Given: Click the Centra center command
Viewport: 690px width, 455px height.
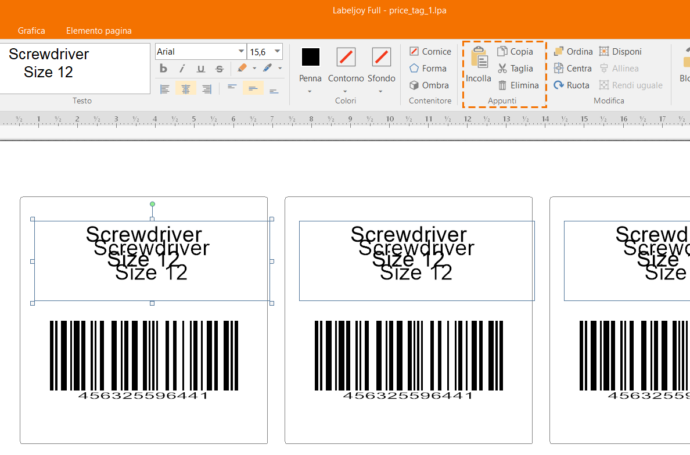Looking at the screenshot, I should pyautogui.click(x=573, y=68).
